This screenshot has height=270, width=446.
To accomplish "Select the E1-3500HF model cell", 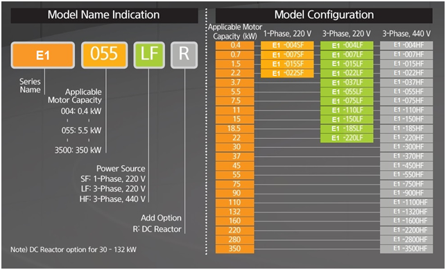I will click(406, 248).
